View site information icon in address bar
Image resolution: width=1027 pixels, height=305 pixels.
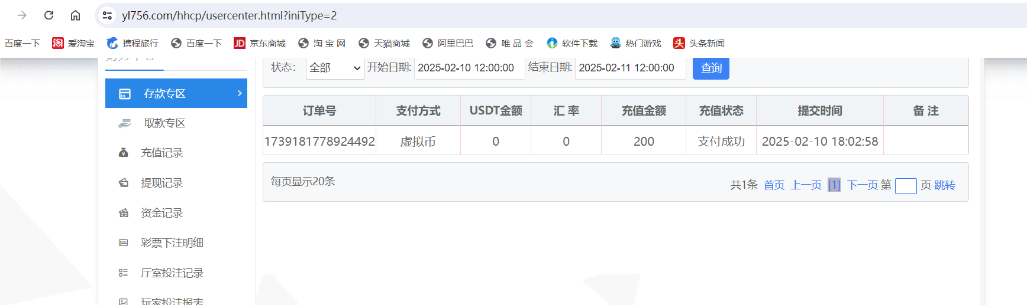pyautogui.click(x=107, y=15)
